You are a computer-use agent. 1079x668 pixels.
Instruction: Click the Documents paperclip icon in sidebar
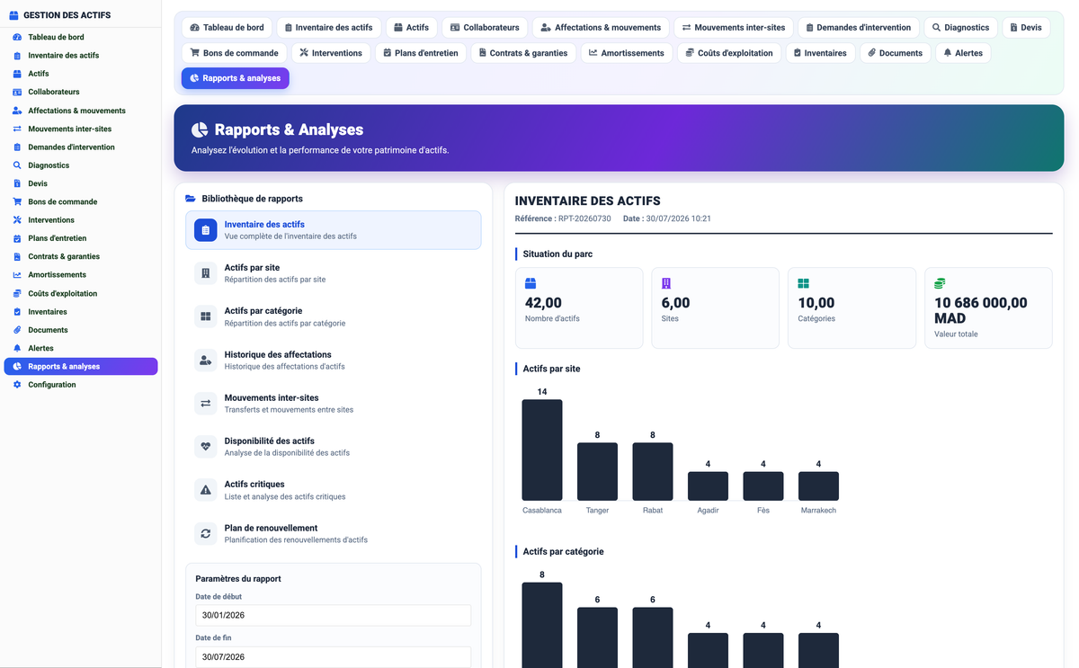coord(17,330)
